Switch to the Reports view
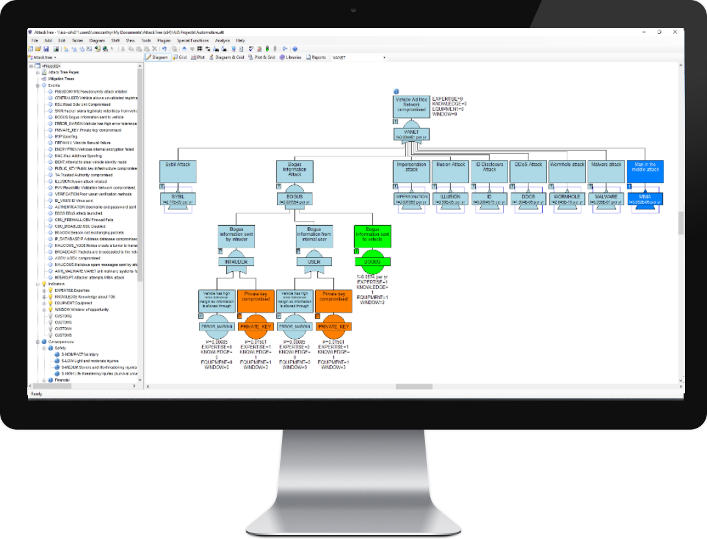This screenshot has width=707, height=539. [316, 57]
